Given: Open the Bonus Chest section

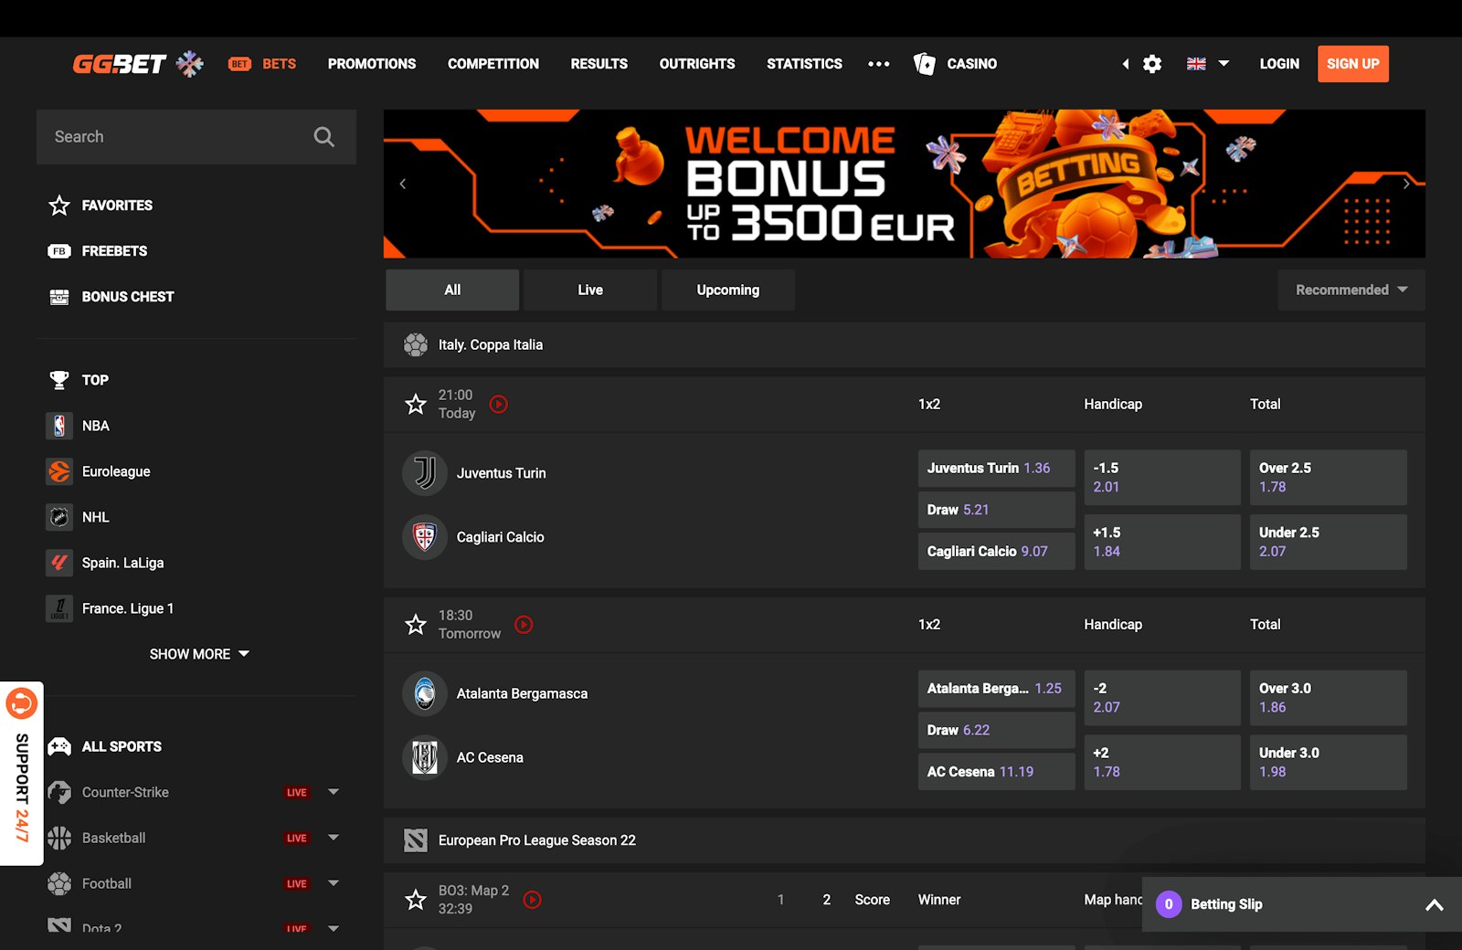Looking at the screenshot, I should [x=128, y=296].
